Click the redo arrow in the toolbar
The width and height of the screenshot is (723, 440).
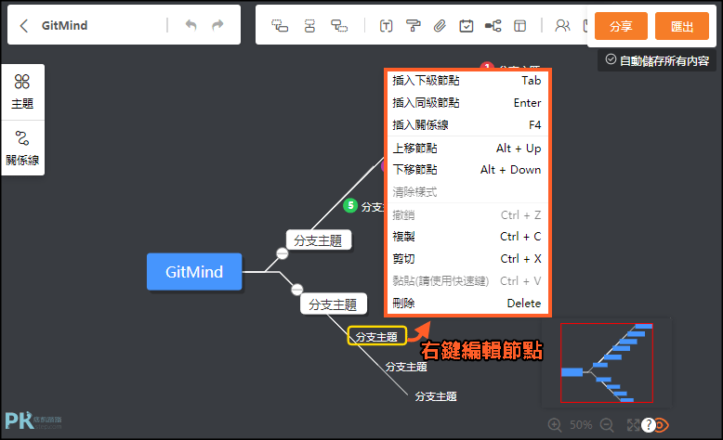217,25
